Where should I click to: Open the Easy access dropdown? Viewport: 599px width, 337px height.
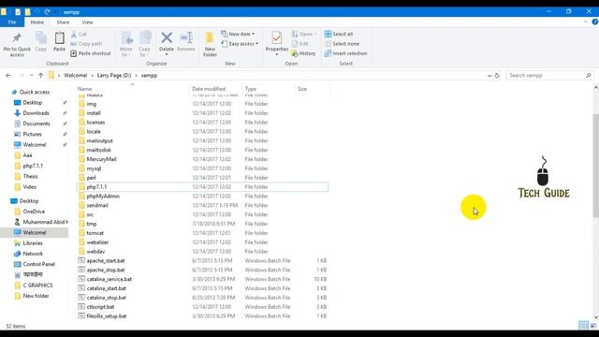pyautogui.click(x=240, y=44)
